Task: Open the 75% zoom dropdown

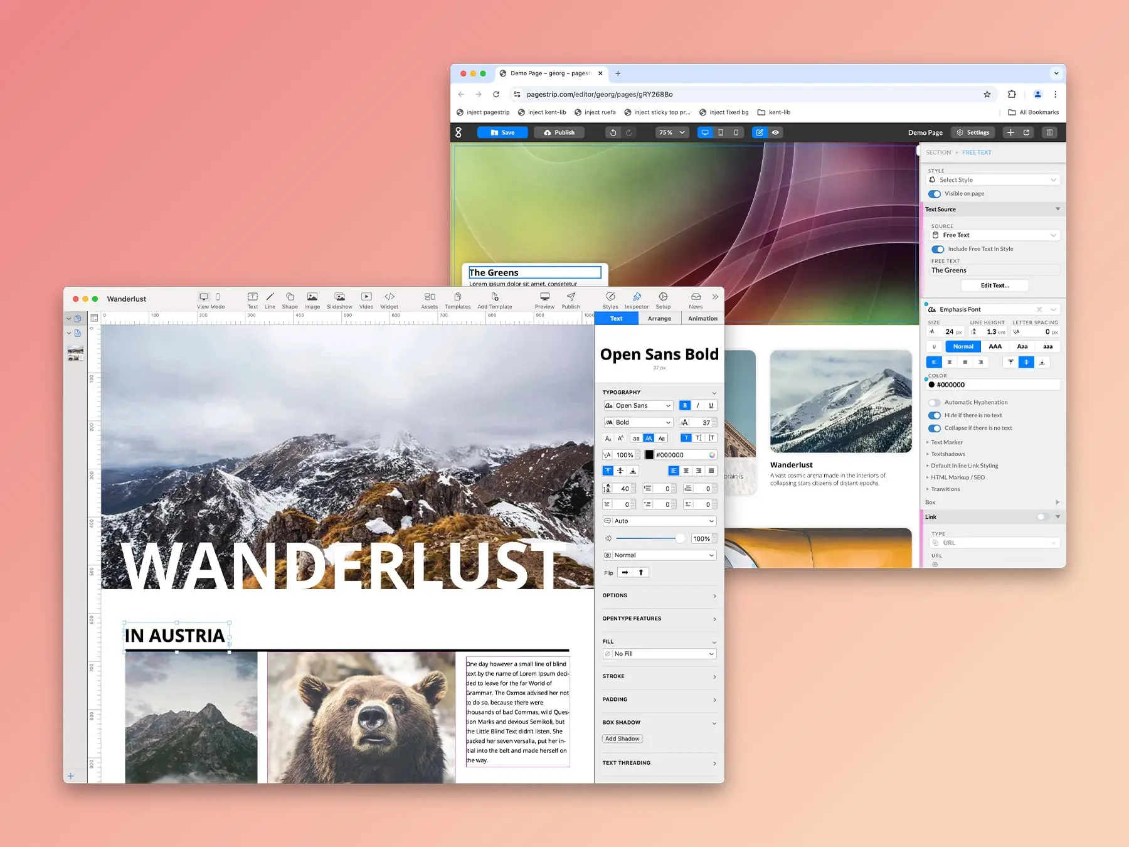Action: tap(672, 132)
